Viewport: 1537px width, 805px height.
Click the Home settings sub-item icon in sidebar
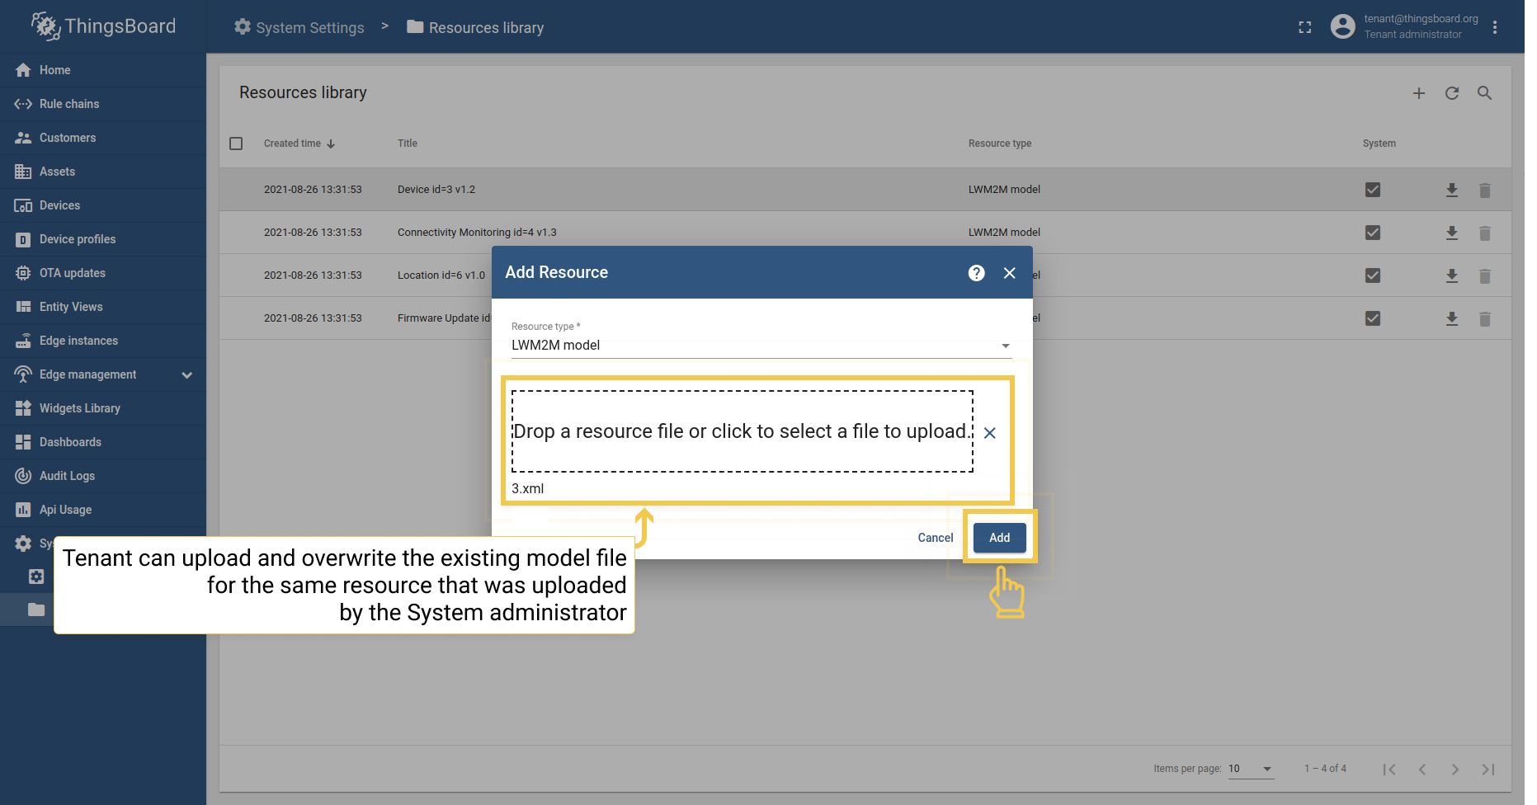[x=36, y=577]
